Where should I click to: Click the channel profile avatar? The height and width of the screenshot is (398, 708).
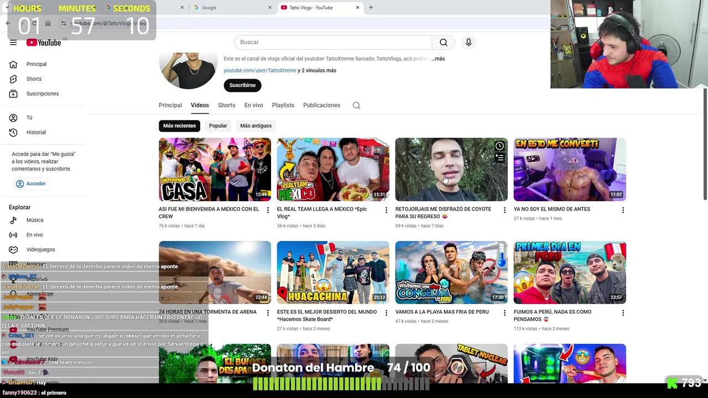(188, 70)
